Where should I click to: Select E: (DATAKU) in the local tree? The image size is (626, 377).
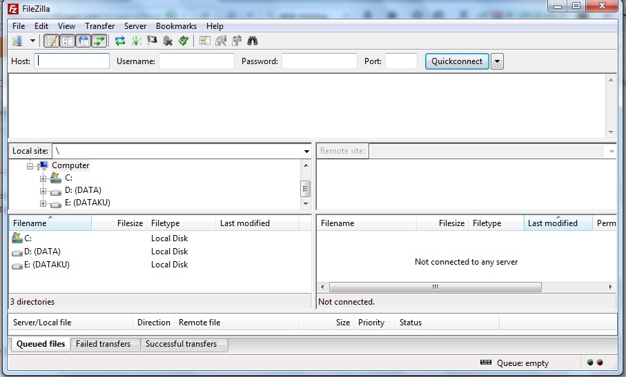coord(88,203)
